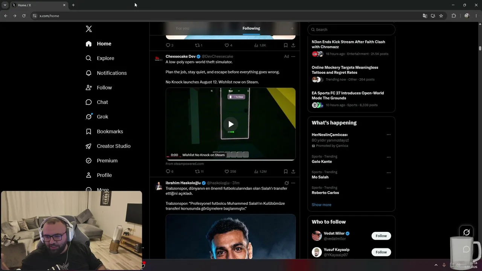Bookmark the Cheesecake Dev post
Screen dimensions: 482x271
pyautogui.click(x=285, y=171)
